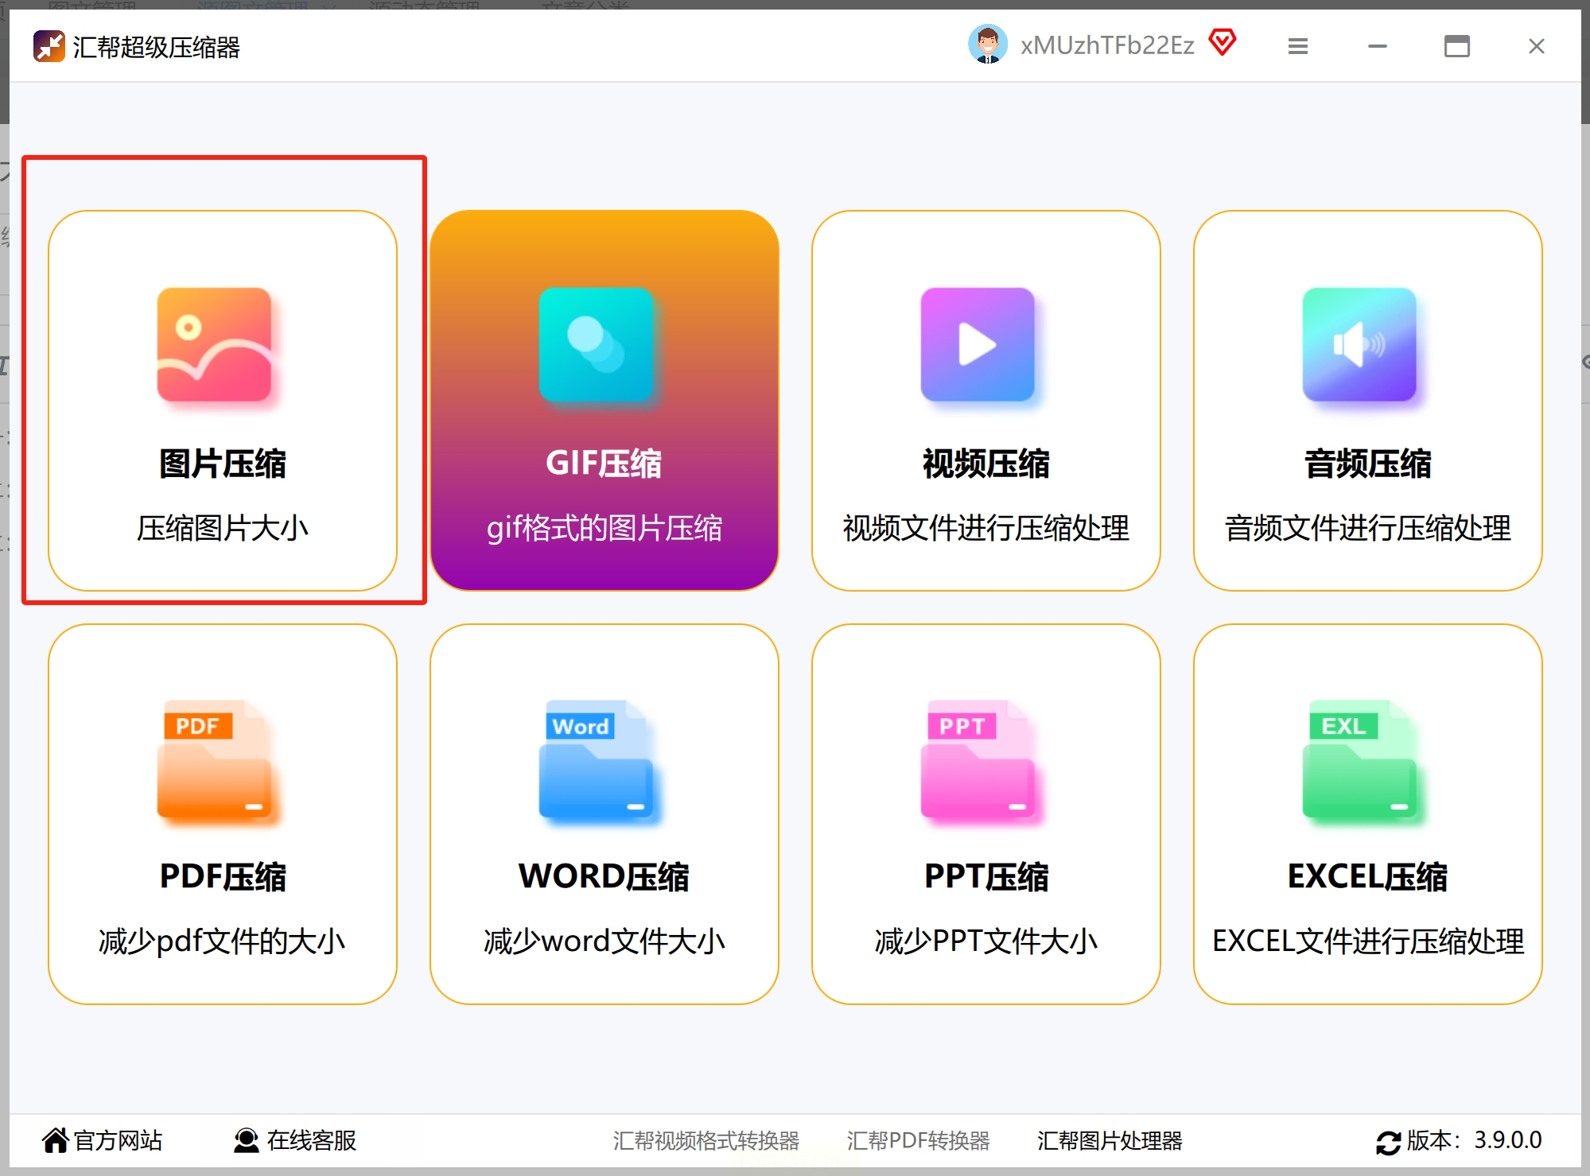
Task: Open the 视频压缩 play icon
Action: [978, 345]
